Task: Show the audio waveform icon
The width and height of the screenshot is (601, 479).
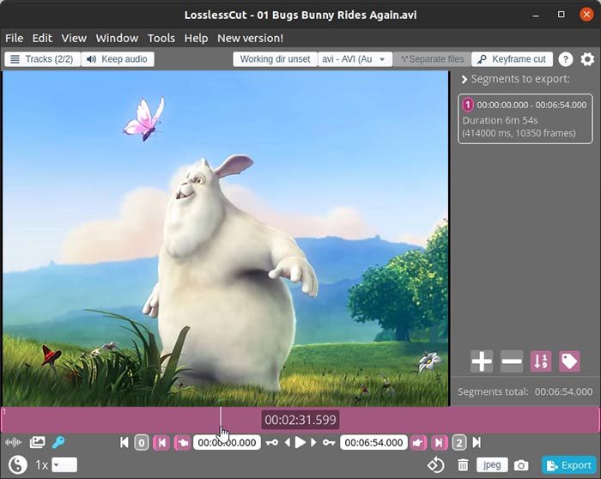Action: pos(13,443)
